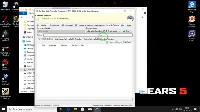Viewport: 200px width, 112px height.
Task: Click the File Explorer search icon
Action: (142, 17)
